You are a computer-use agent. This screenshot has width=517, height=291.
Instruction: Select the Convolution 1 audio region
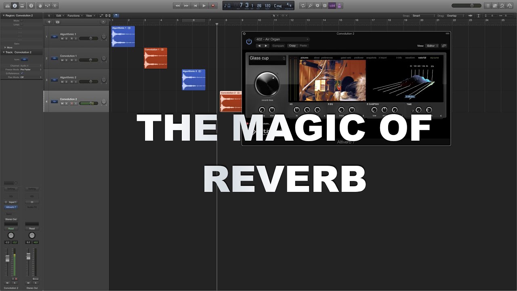click(156, 58)
